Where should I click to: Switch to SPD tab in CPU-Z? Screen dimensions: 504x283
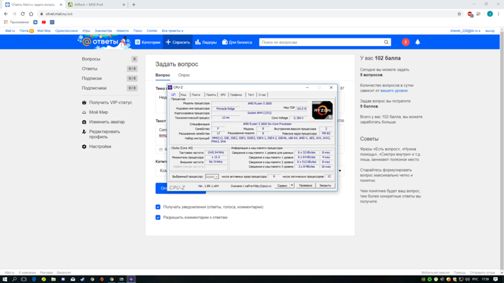223,95
